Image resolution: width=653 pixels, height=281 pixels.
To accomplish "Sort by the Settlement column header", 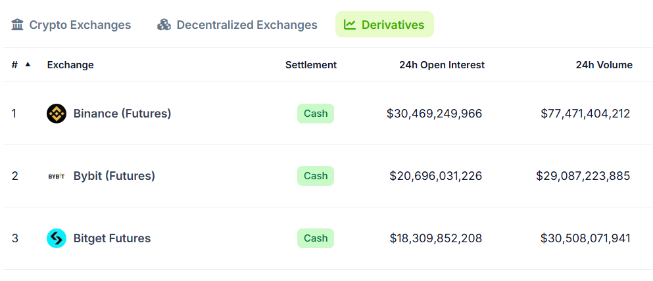I will tap(311, 65).
